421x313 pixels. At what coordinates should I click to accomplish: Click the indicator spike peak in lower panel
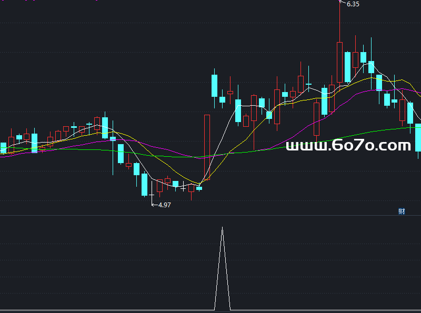(x=222, y=228)
